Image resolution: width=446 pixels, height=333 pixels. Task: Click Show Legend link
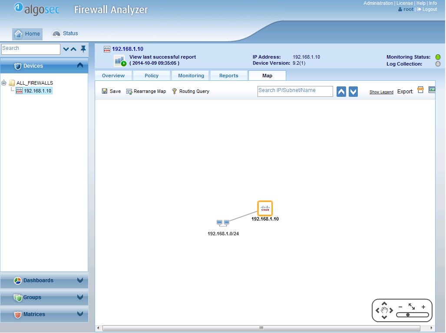(x=381, y=92)
